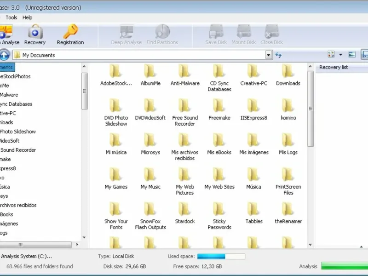Select the Show Your Fonts folder

tap(116, 216)
